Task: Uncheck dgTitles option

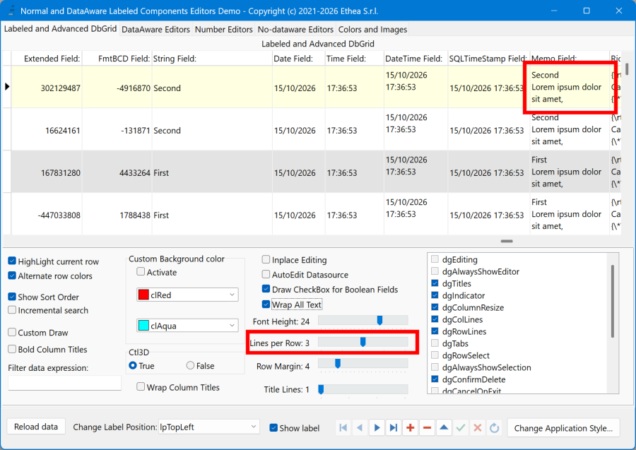Action: point(435,283)
